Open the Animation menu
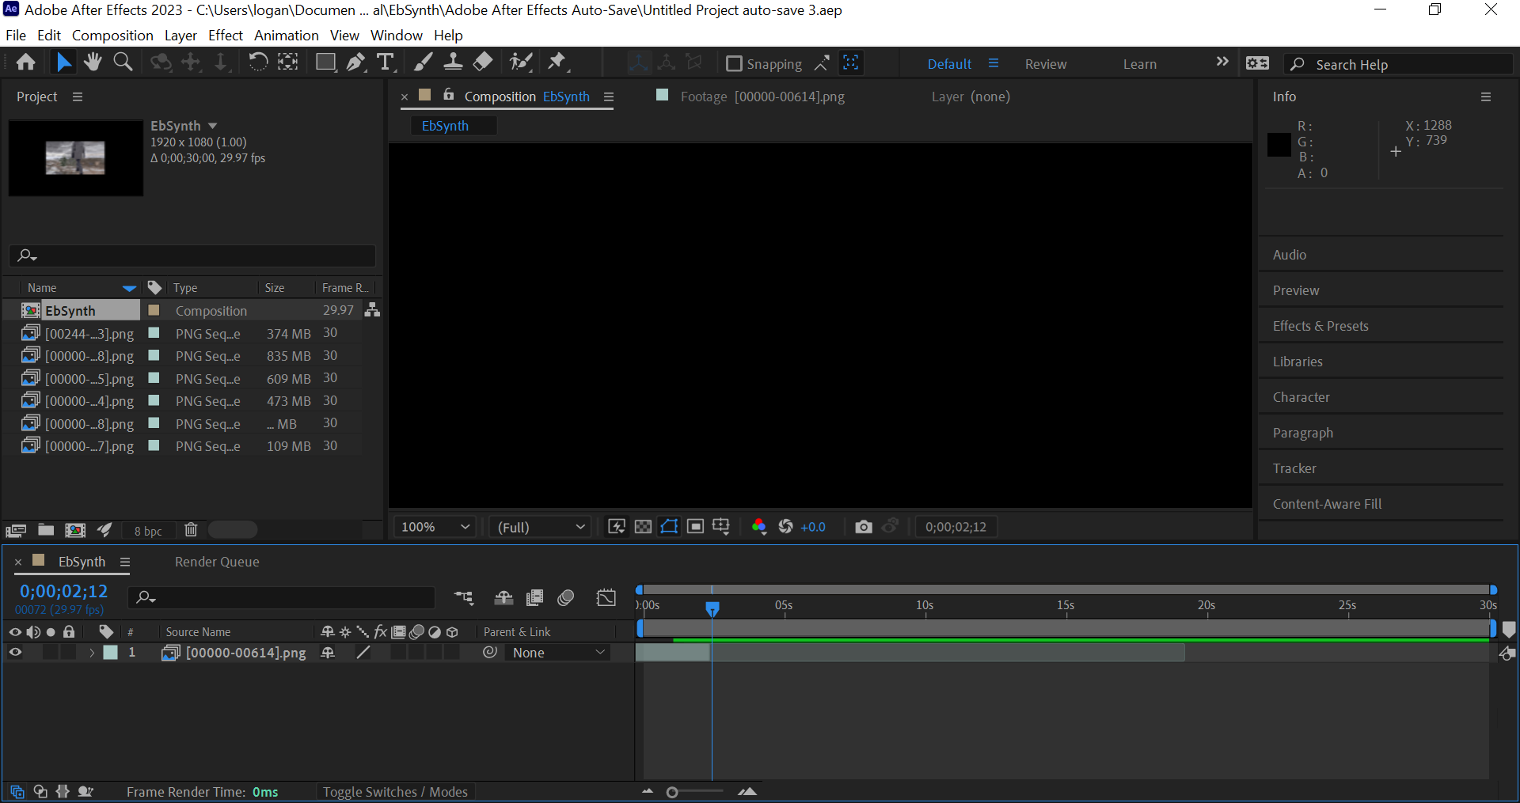Screen dimensions: 1520x803 click(286, 36)
